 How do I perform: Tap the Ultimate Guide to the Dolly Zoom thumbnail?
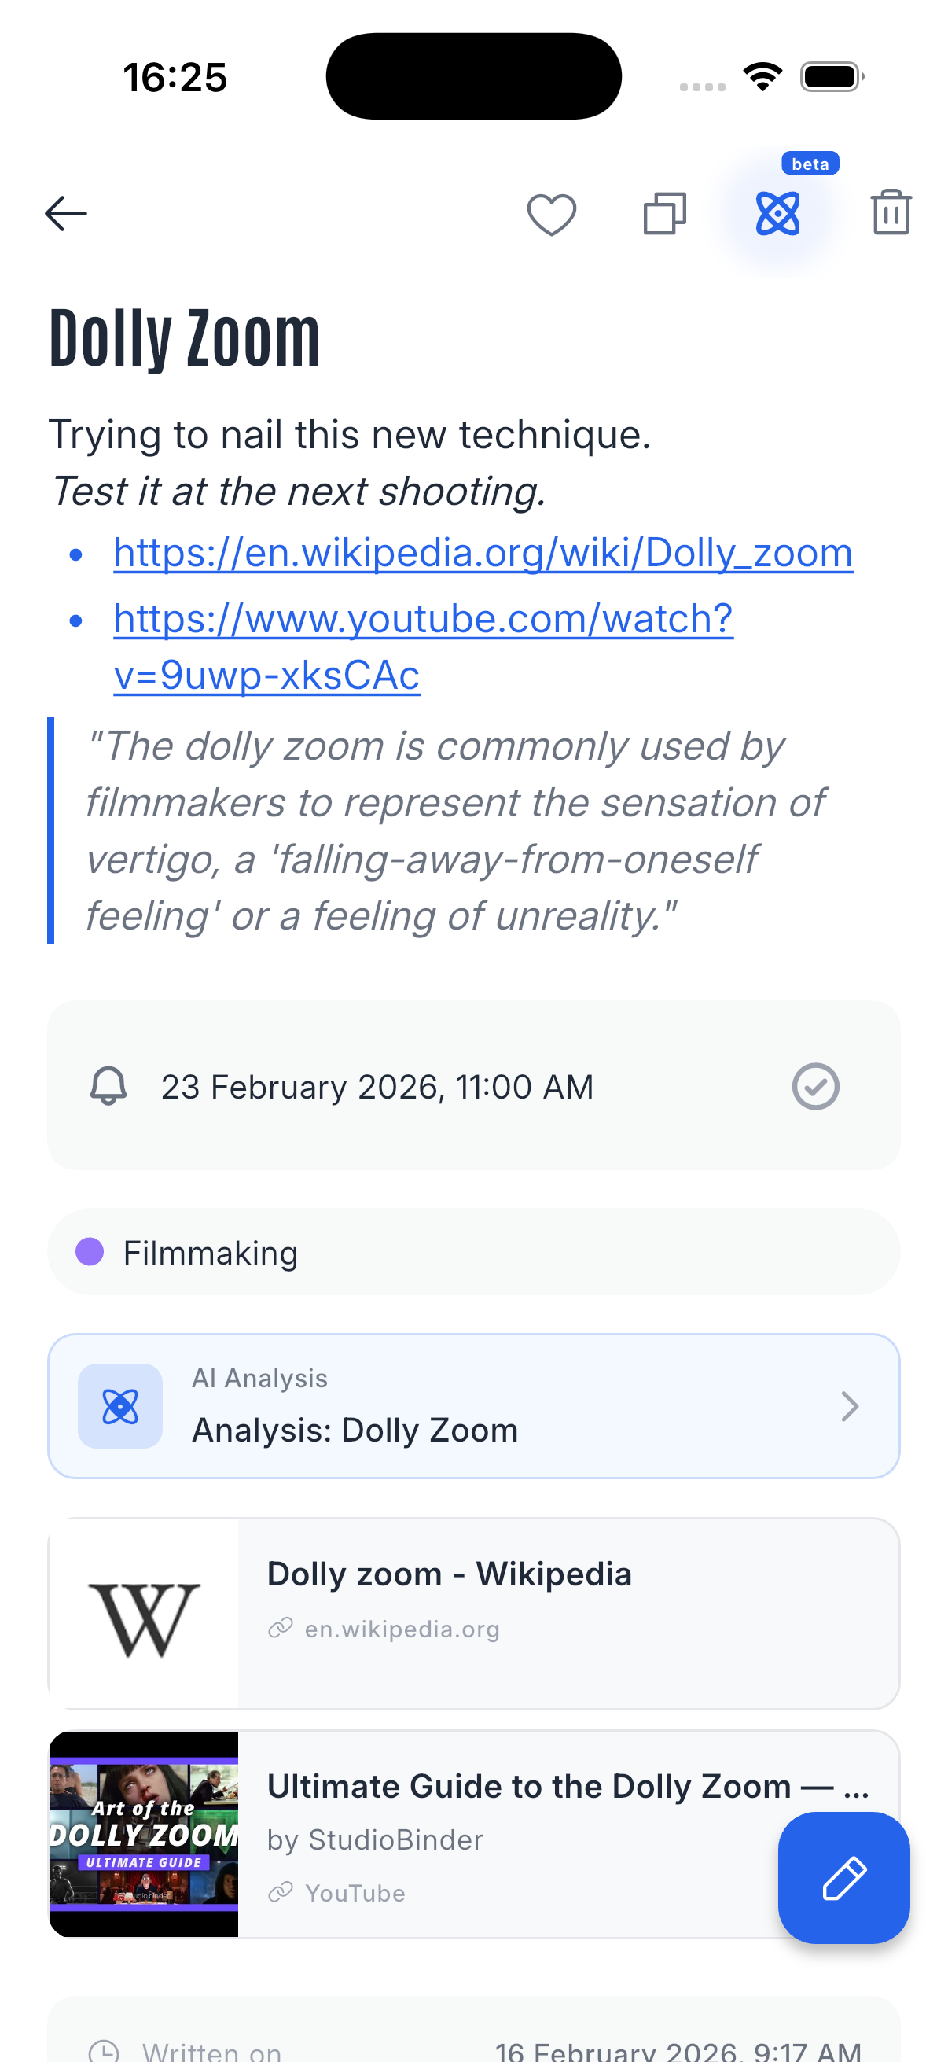144,1834
